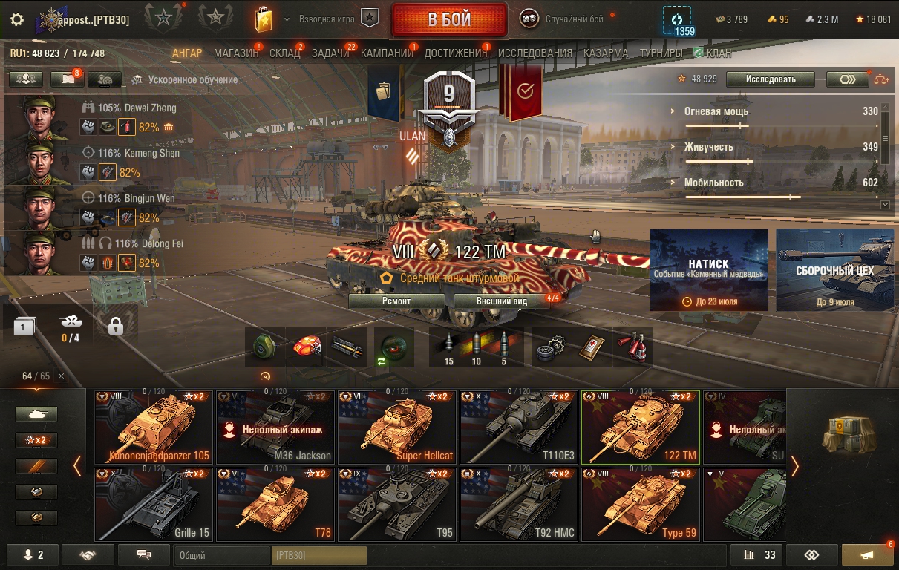Viewport: 899px width, 570px height.
Task: Open the ИССЛЕДОВАНИЯ tab
Action: pos(535,53)
